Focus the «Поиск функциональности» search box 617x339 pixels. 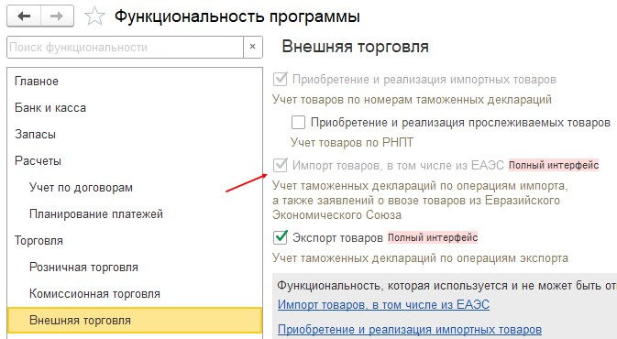[x=125, y=48]
